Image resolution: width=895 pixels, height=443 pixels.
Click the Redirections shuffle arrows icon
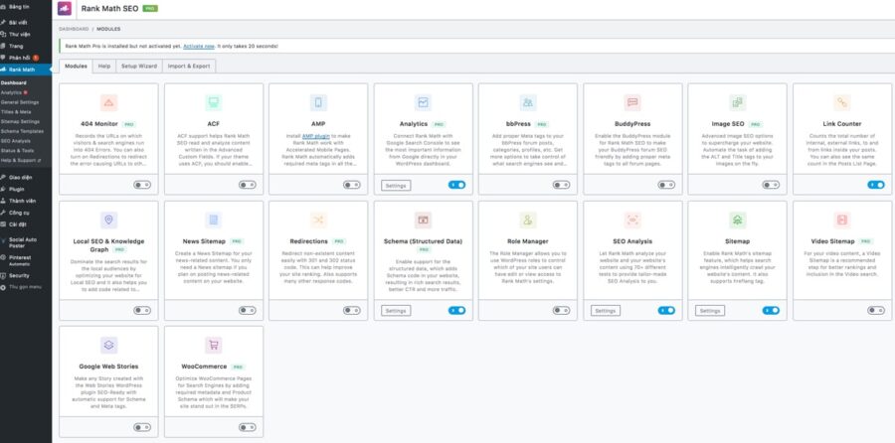click(318, 221)
